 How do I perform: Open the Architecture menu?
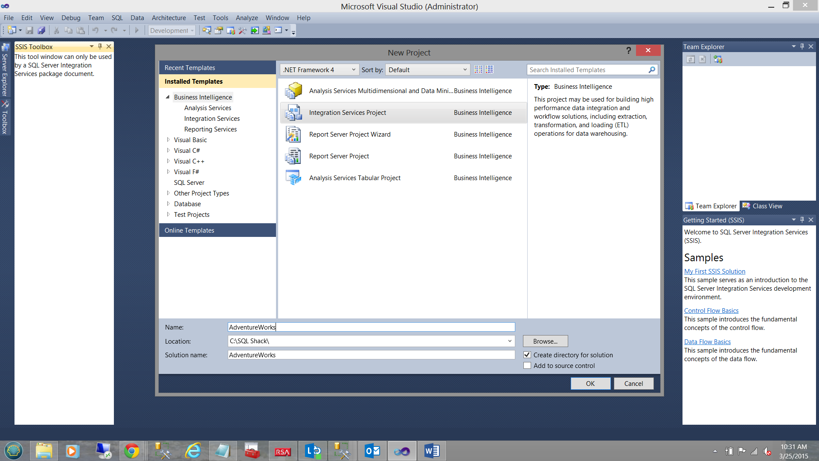pyautogui.click(x=168, y=18)
